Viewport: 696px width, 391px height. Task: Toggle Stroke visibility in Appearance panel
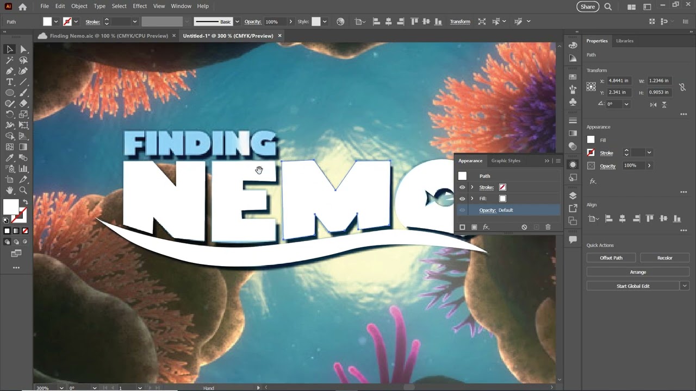pos(462,187)
